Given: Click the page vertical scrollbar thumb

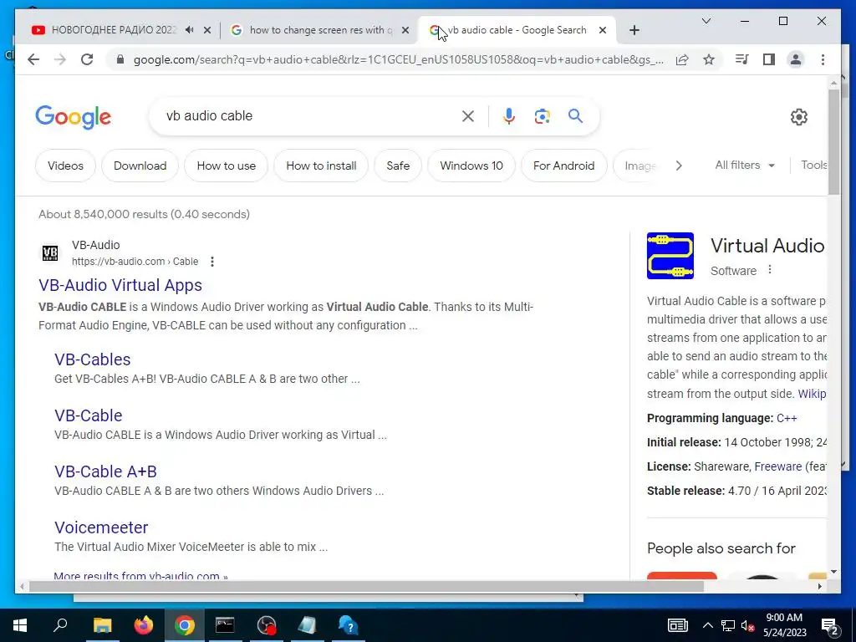Looking at the screenshot, I should pyautogui.click(x=833, y=142).
